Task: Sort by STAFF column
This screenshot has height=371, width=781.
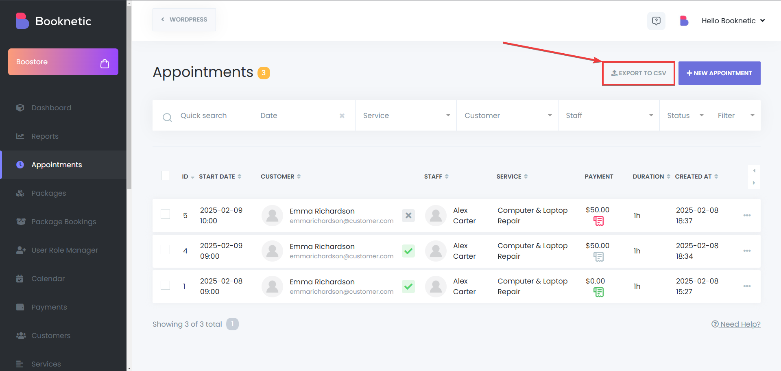Action: click(x=436, y=177)
